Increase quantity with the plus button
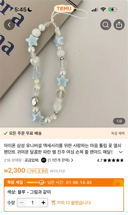 (x=43, y=202)
